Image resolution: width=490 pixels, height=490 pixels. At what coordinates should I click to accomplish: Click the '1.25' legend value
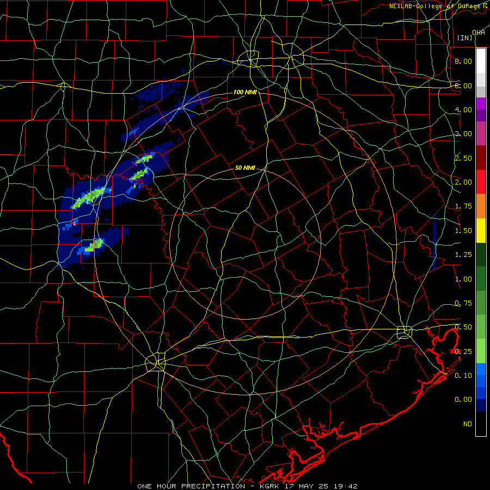[x=463, y=255]
